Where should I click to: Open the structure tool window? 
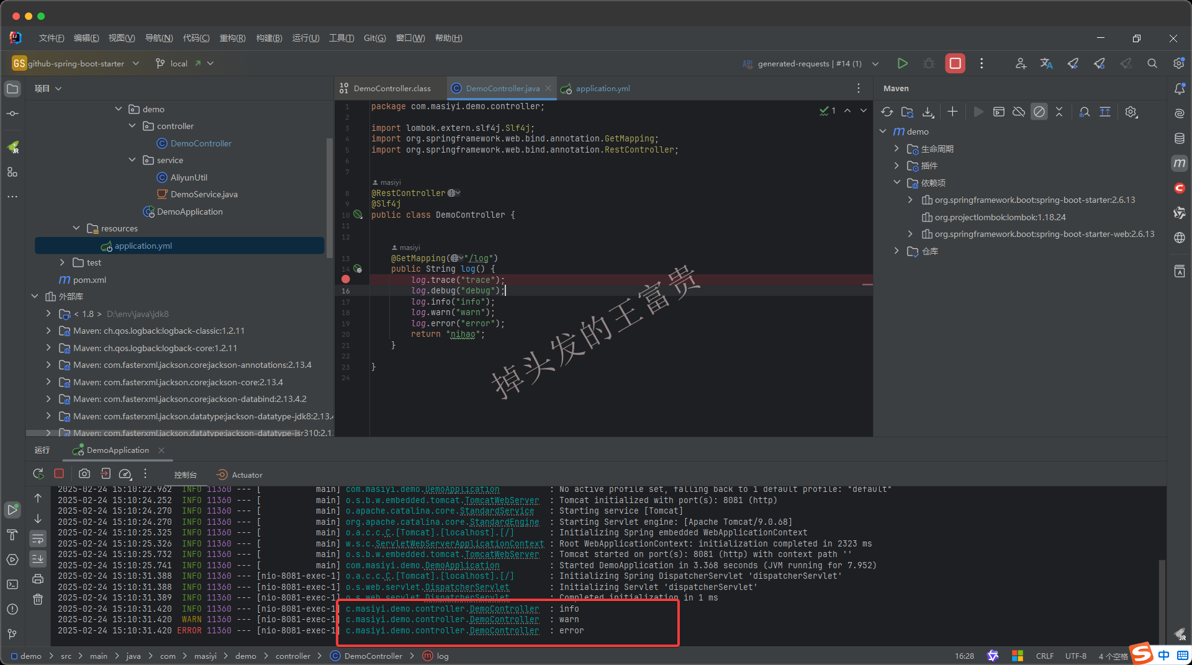tap(12, 172)
